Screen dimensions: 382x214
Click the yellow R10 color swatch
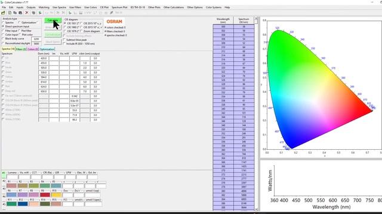point(56,195)
